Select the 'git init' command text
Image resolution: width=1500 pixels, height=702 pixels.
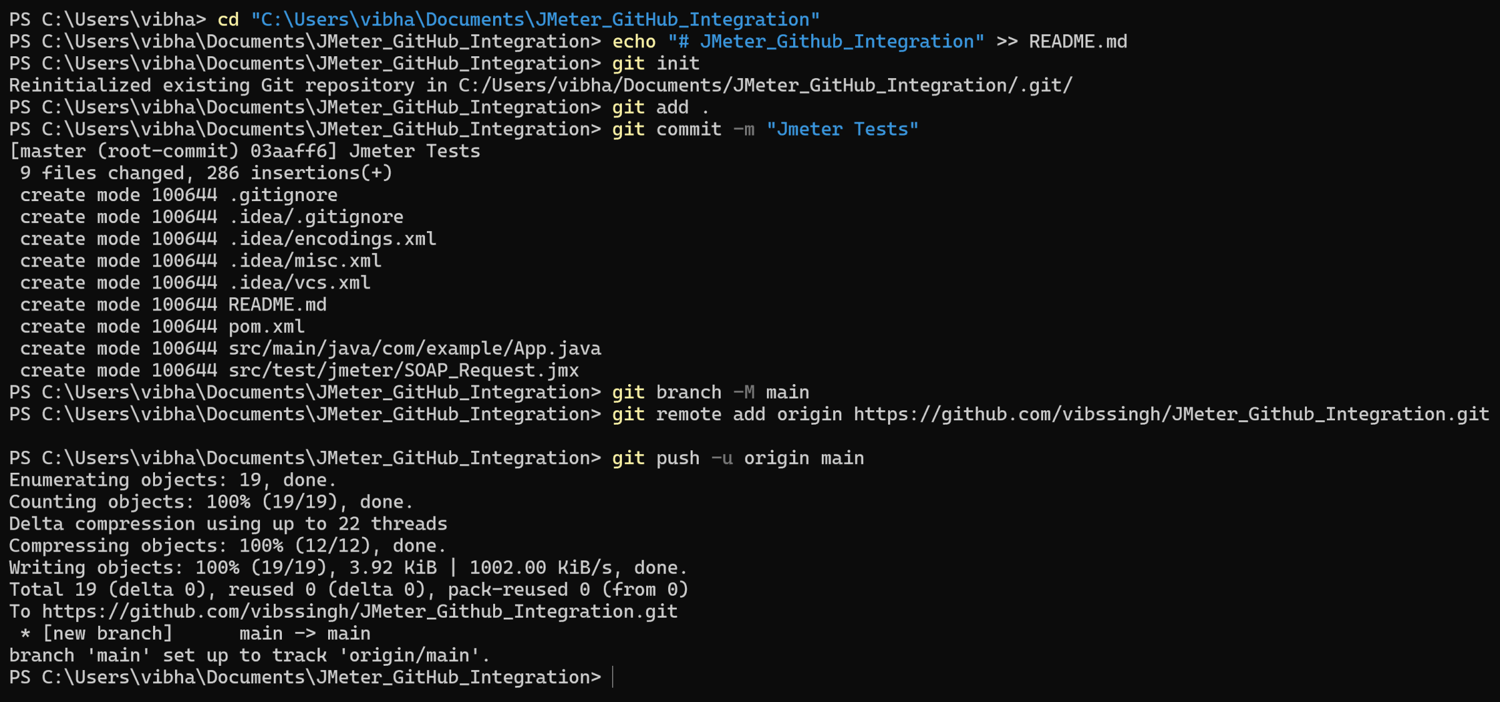(656, 63)
